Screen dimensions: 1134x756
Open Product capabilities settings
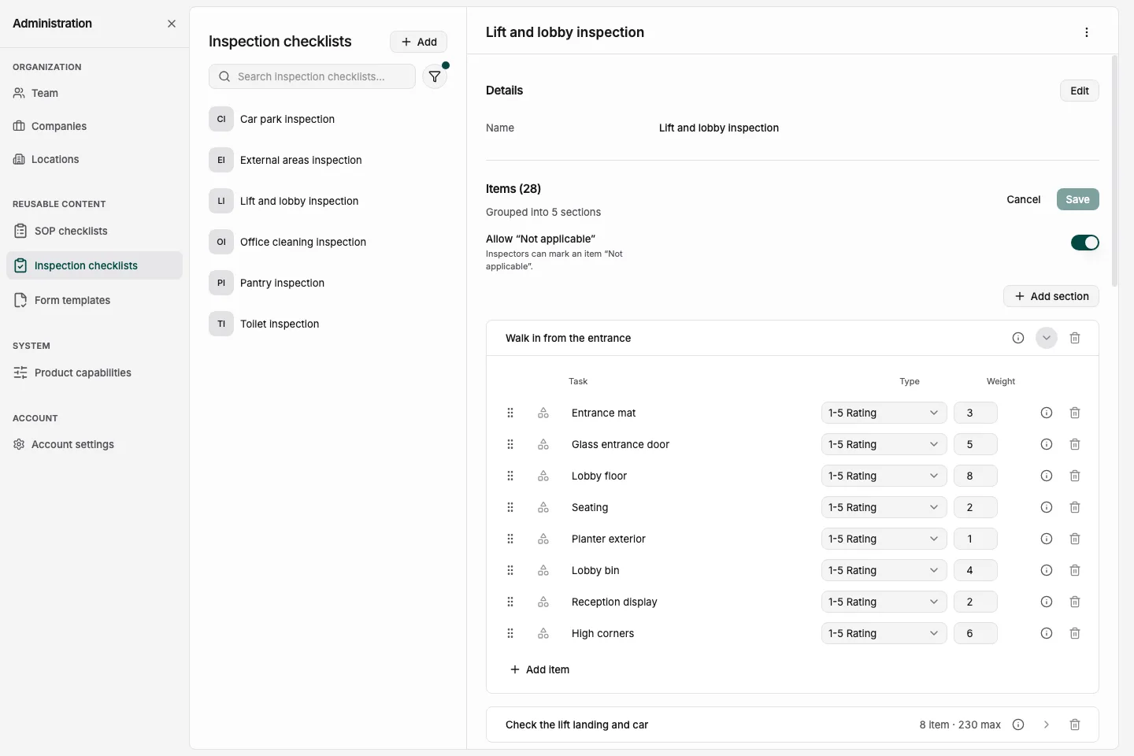point(94,372)
